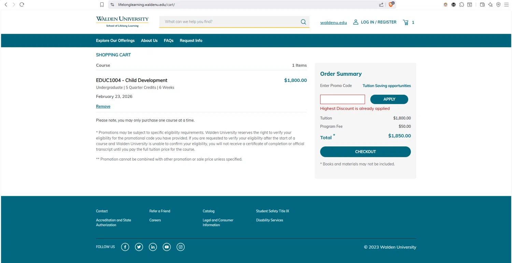Click the '1 Items' count label
Viewport: 512px width, 263px height.
coord(299,65)
